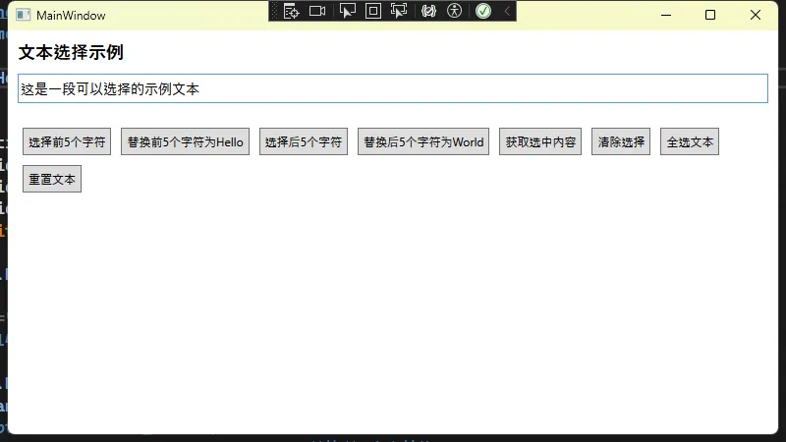Click the video camera icon in debug toolbar

(x=317, y=11)
